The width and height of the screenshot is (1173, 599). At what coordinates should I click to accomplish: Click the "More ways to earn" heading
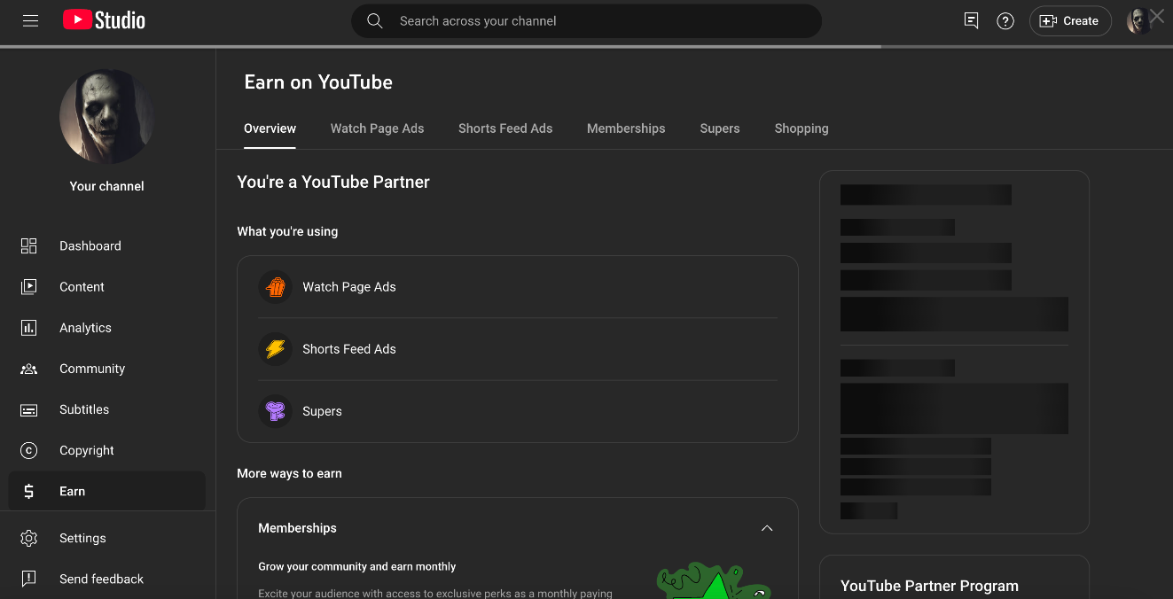(x=289, y=473)
